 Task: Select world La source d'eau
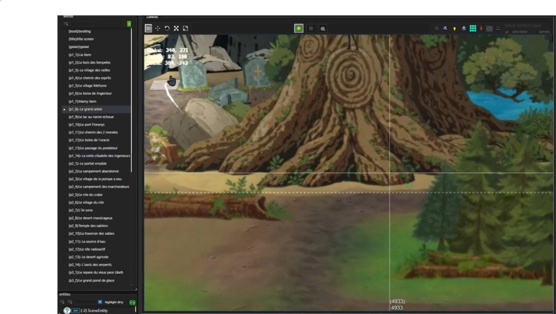97,241
